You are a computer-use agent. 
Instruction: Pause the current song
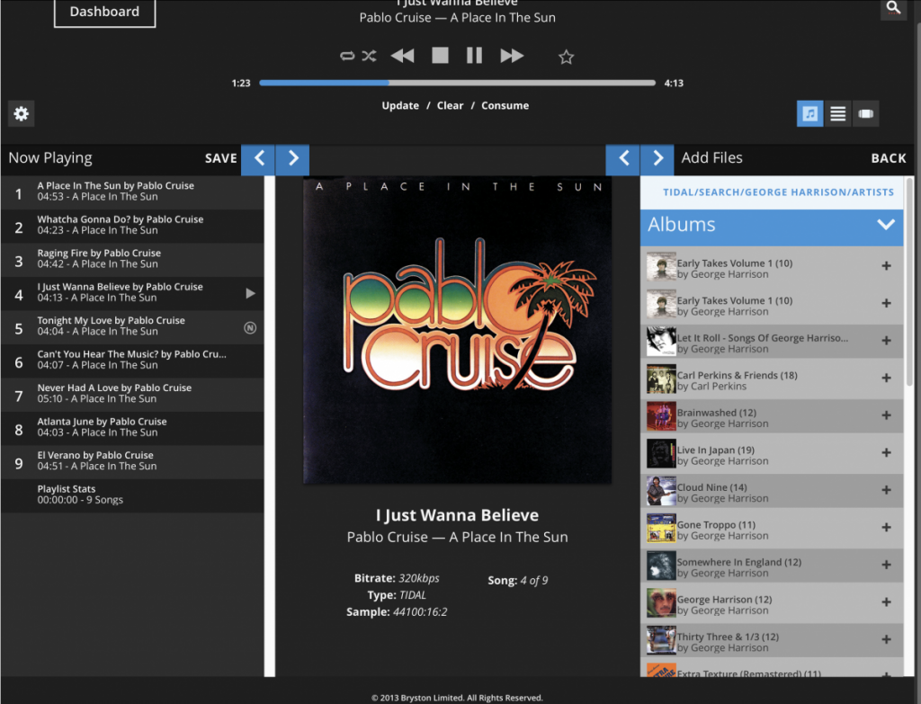474,55
